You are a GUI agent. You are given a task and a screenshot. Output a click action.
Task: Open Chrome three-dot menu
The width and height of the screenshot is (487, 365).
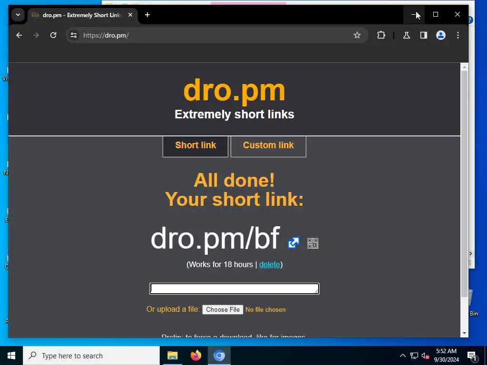[x=458, y=35]
